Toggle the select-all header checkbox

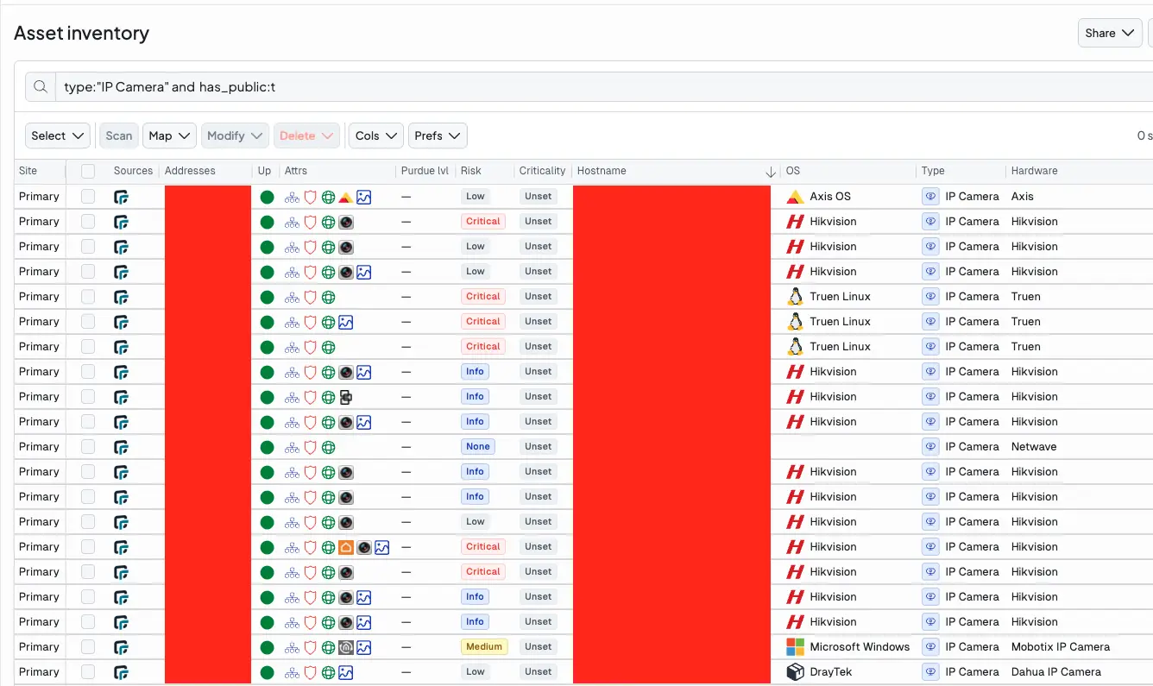pos(88,172)
